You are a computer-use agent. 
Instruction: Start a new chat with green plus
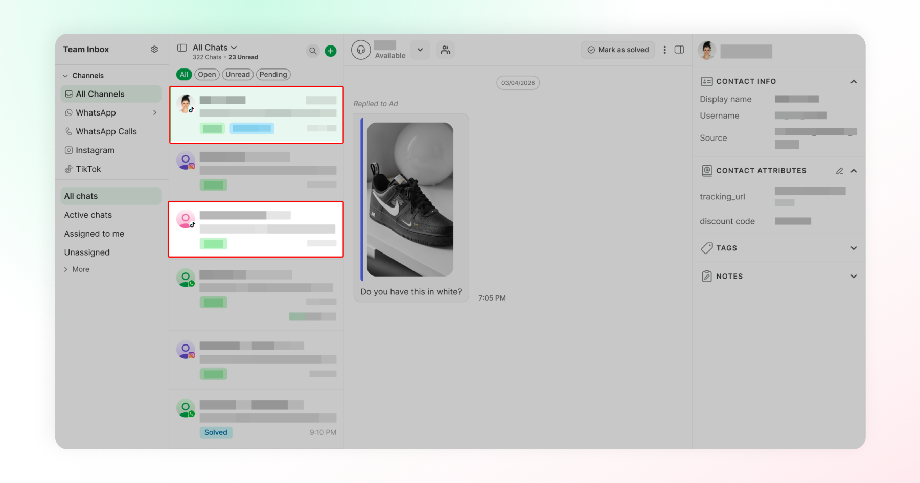tap(331, 51)
